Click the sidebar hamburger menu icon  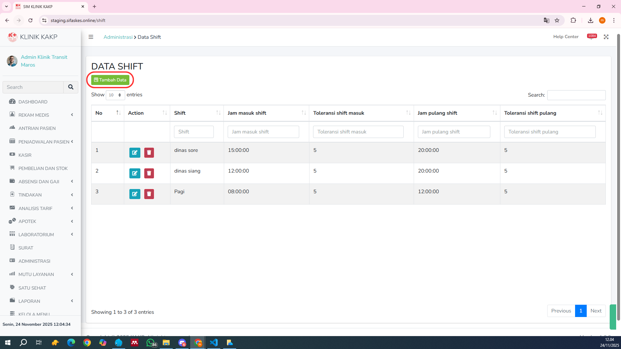91,37
